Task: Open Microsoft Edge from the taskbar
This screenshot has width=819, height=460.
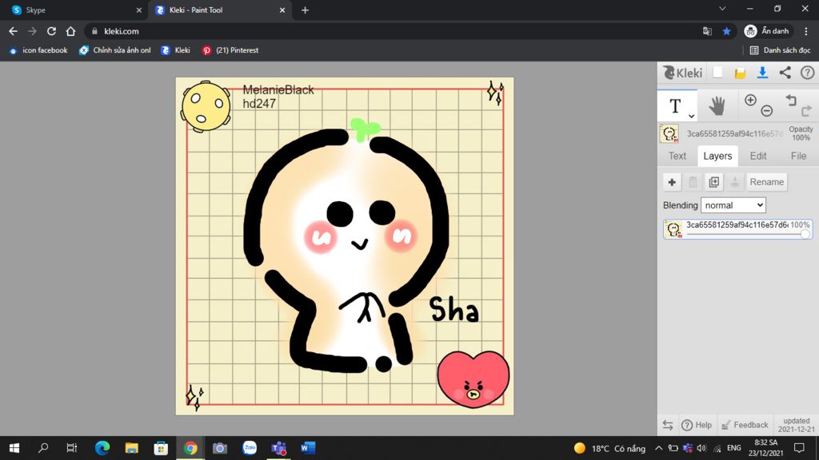Action: (x=102, y=448)
